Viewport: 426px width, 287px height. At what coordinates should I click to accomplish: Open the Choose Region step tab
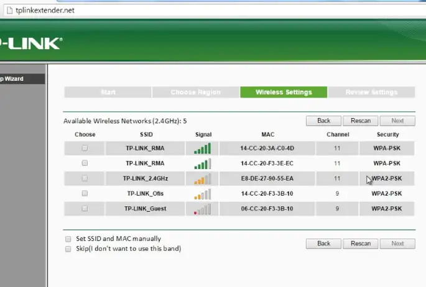coord(196,92)
